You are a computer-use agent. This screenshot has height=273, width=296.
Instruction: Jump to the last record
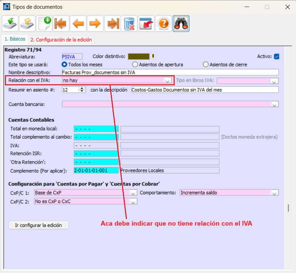(x=112, y=24)
